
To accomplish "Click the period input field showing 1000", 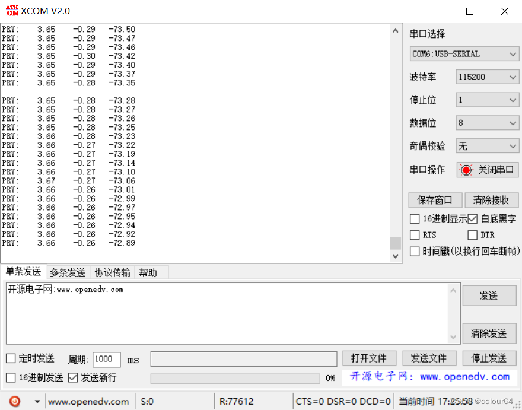I will tap(107, 359).
